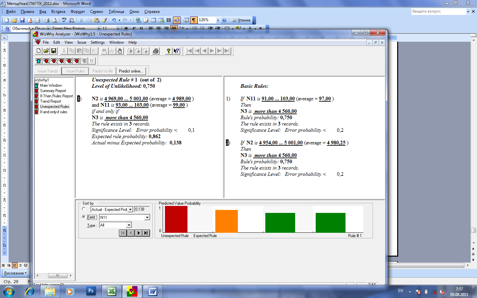Open Excel from Windows taskbar

pos(111,291)
